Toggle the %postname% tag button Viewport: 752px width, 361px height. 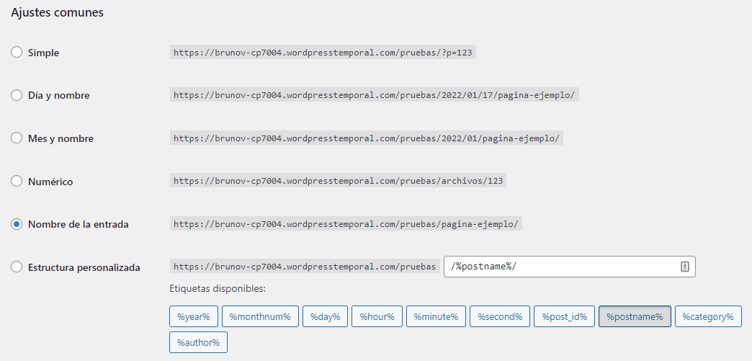(x=635, y=316)
